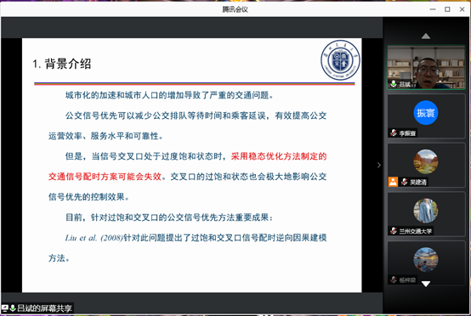Screen dimensions: 471x316
Task: Click the muted mic icon next to 吴建清
Action: (405, 182)
